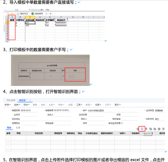Click the 业务员 input field
Screen dimensions: 168x162
click(x=29, y=115)
